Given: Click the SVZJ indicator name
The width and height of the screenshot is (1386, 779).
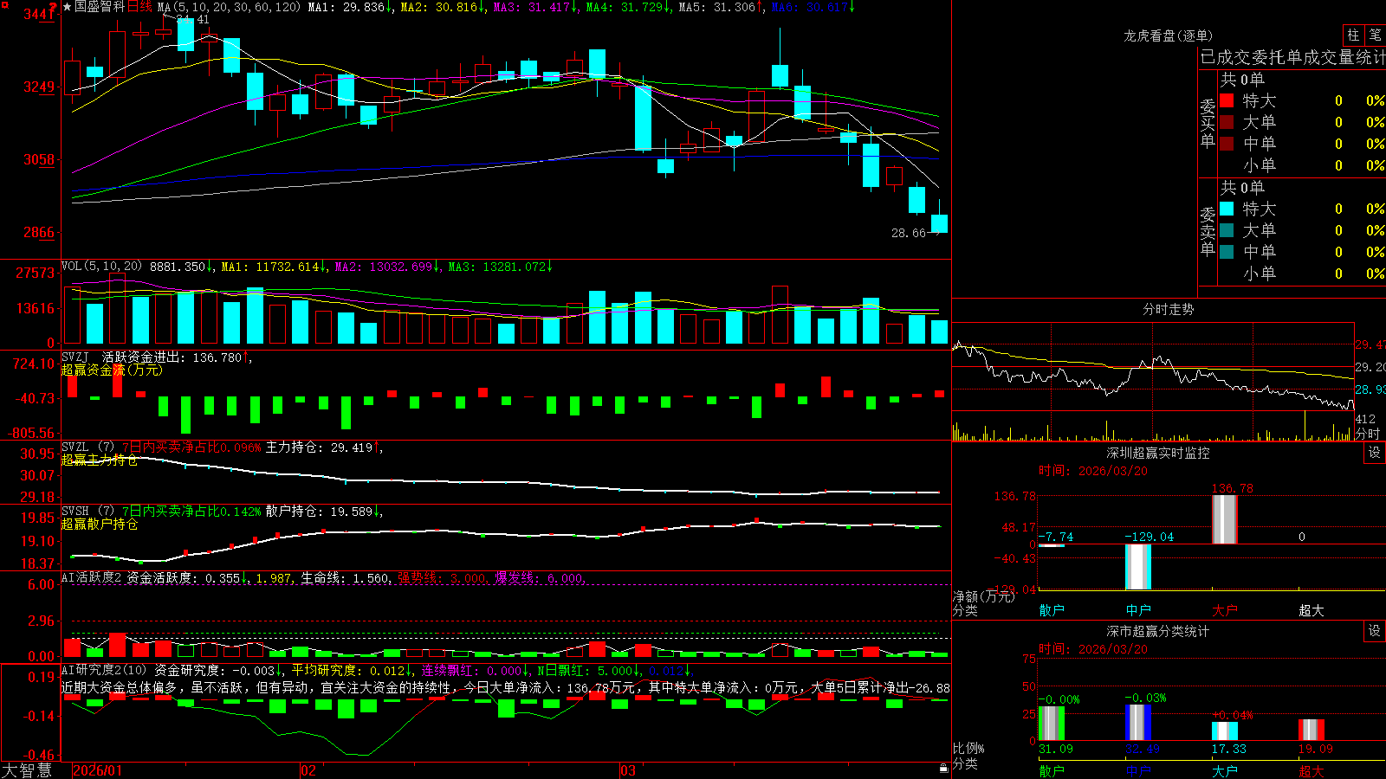Looking at the screenshot, I should click(75, 357).
